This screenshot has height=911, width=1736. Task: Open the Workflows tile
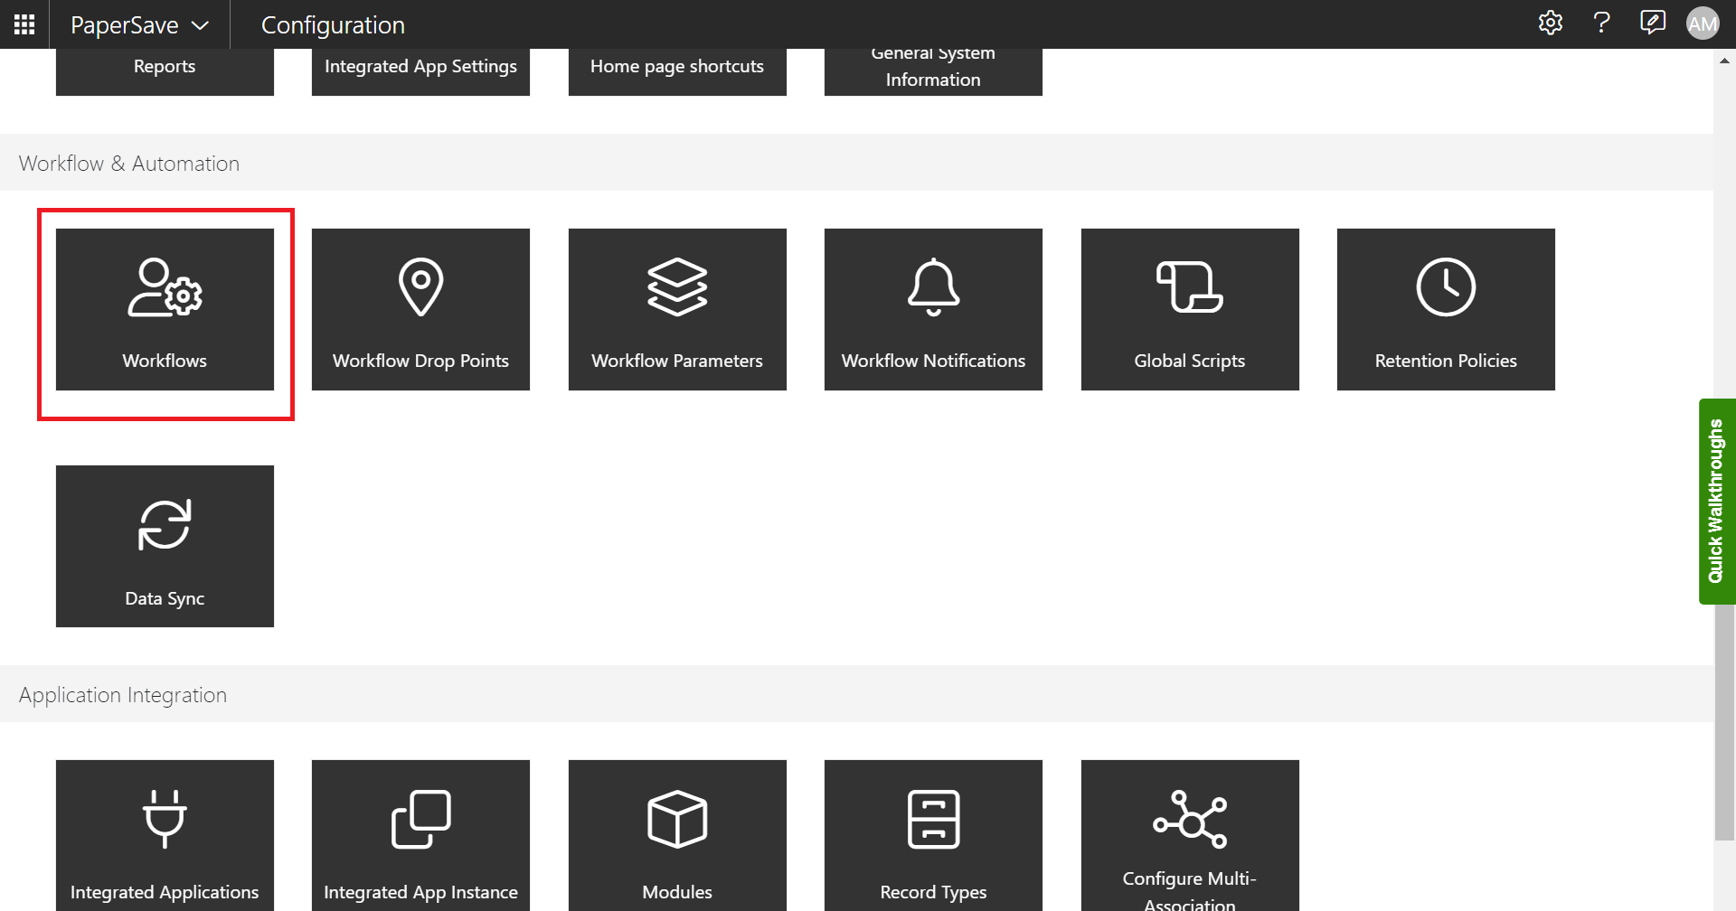pos(165,309)
